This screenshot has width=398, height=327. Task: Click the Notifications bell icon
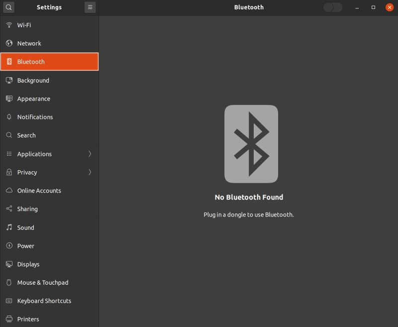pyautogui.click(x=9, y=117)
